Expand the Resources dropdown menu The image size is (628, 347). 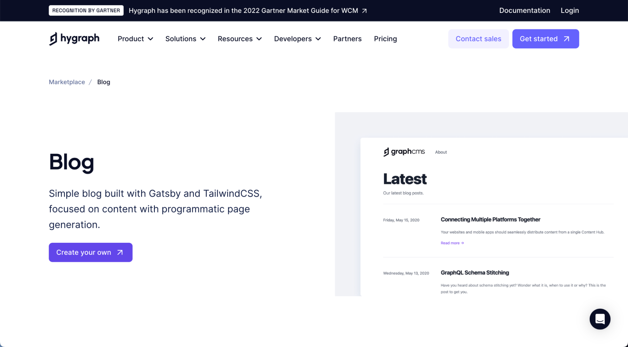239,39
